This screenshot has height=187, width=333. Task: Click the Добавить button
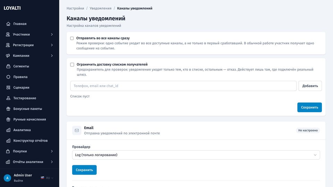[x=310, y=86]
